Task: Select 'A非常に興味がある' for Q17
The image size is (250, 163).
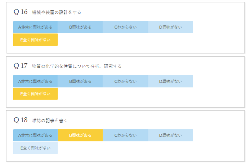Action: (35, 81)
